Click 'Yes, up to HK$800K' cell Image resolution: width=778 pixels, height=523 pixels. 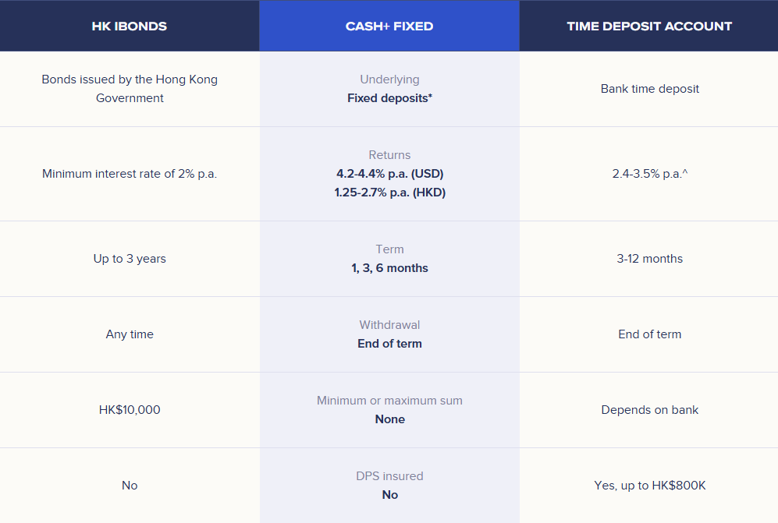pyautogui.click(x=649, y=486)
